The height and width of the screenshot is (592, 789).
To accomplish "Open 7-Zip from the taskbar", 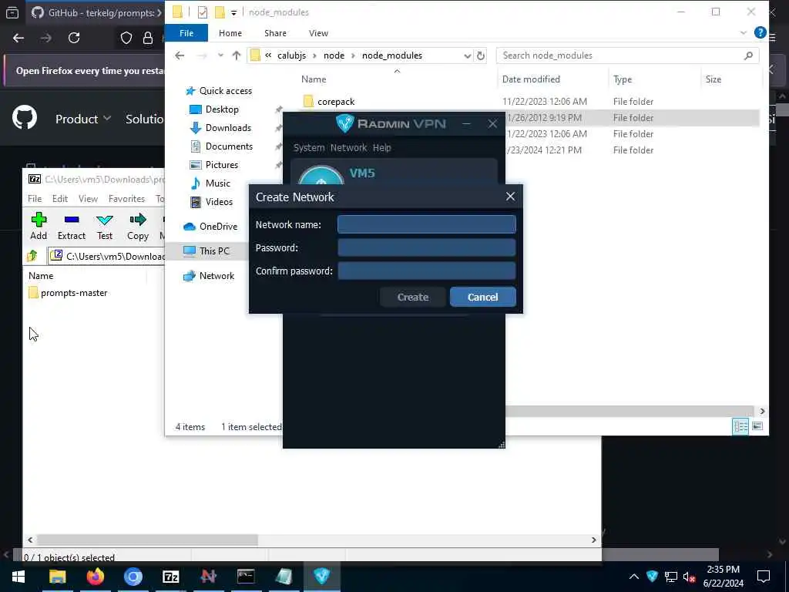I will [x=170, y=577].
